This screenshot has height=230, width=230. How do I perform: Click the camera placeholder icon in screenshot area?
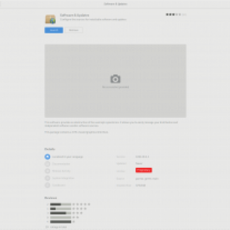[x=115, y=79]
